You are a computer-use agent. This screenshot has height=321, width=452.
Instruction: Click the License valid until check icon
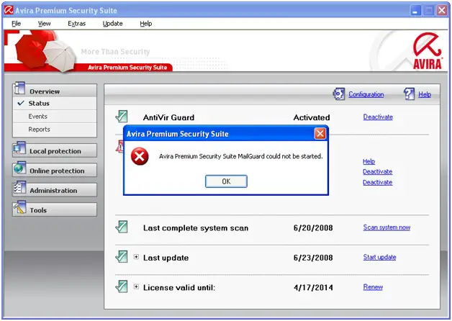pos(122,286)
